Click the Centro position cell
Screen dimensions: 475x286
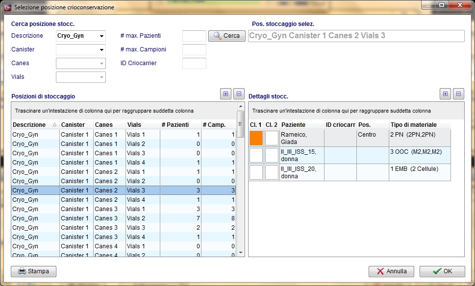point(373,138)
